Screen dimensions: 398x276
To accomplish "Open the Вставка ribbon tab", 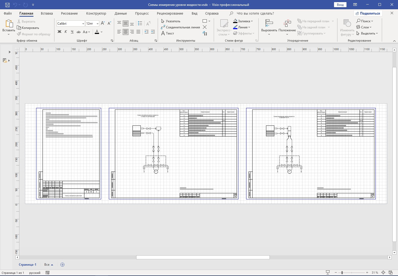I will click(x=47, y=14).
